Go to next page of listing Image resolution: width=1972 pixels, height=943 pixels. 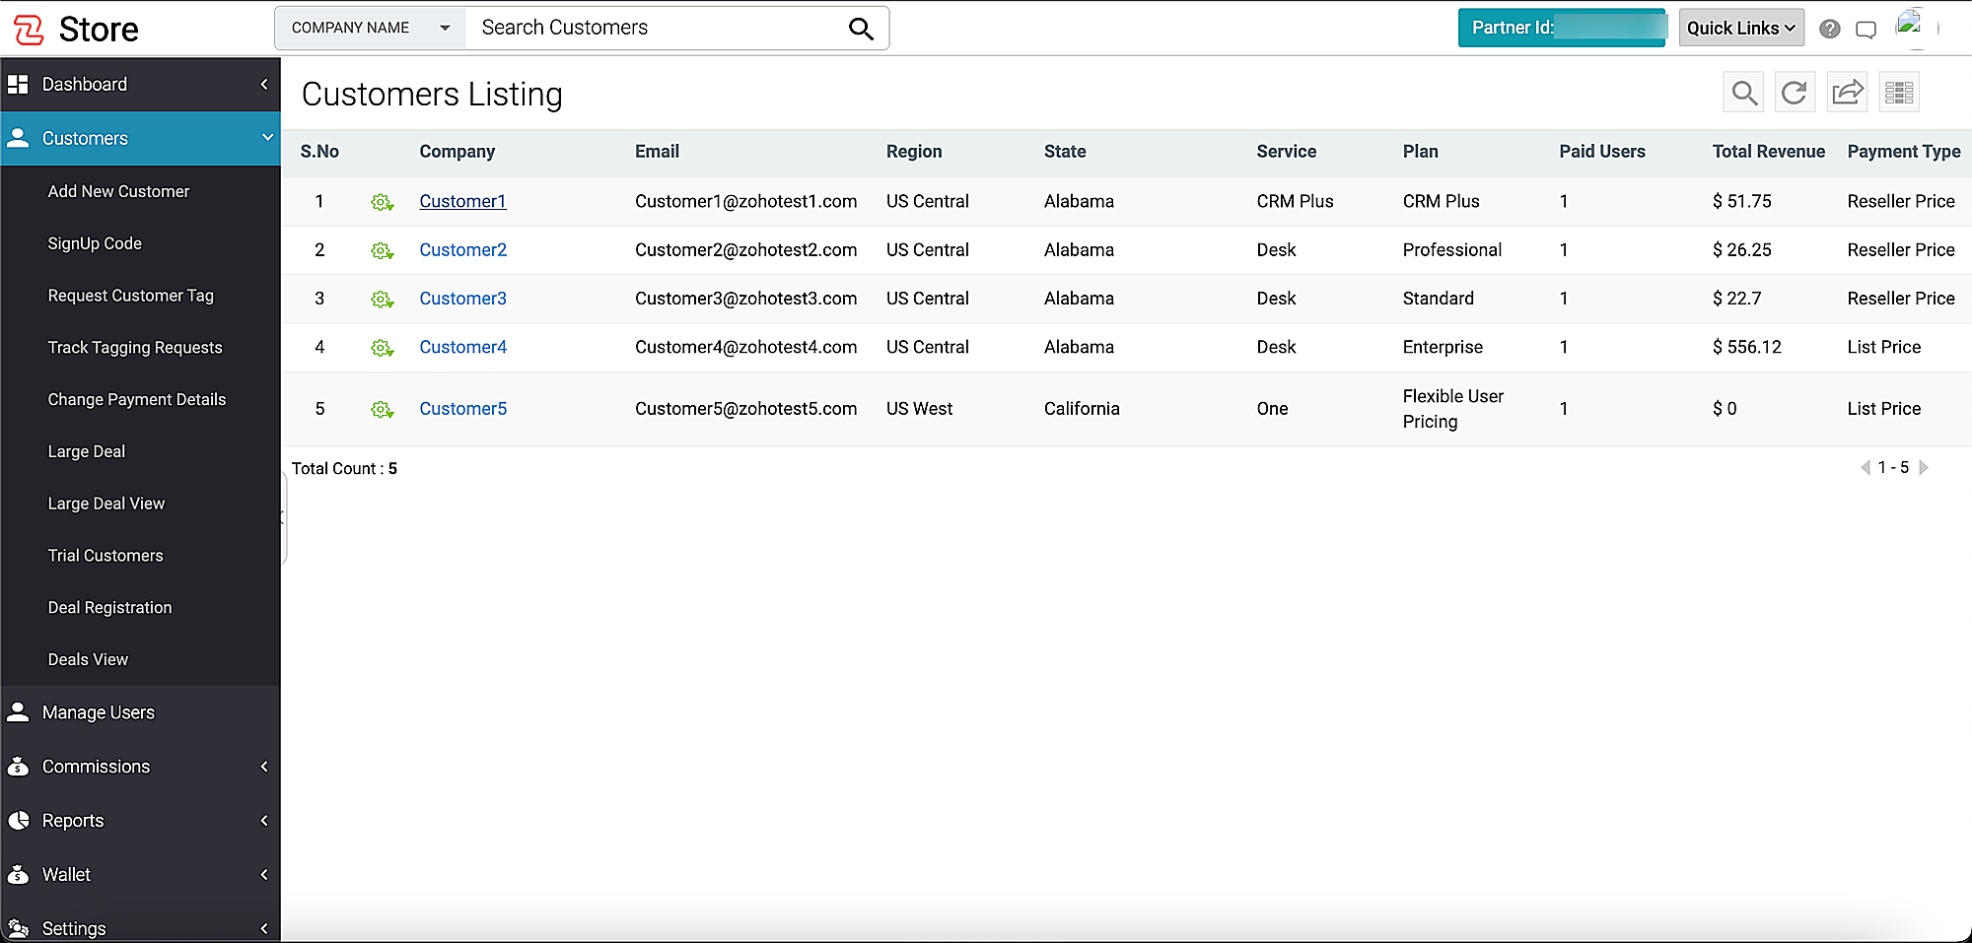(1923, 468)
